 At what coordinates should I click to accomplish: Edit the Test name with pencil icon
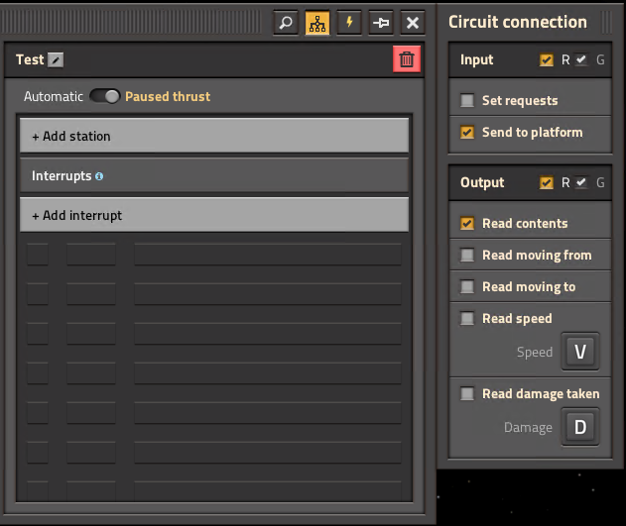tap(56, 60)
